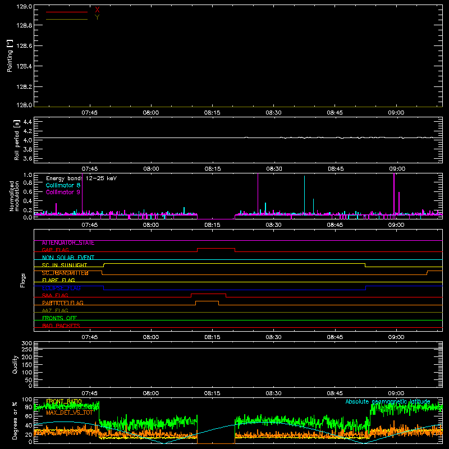The image size is (449, 449).
Task: Click the 300 Quality axis value
Action: coord(27,343)
